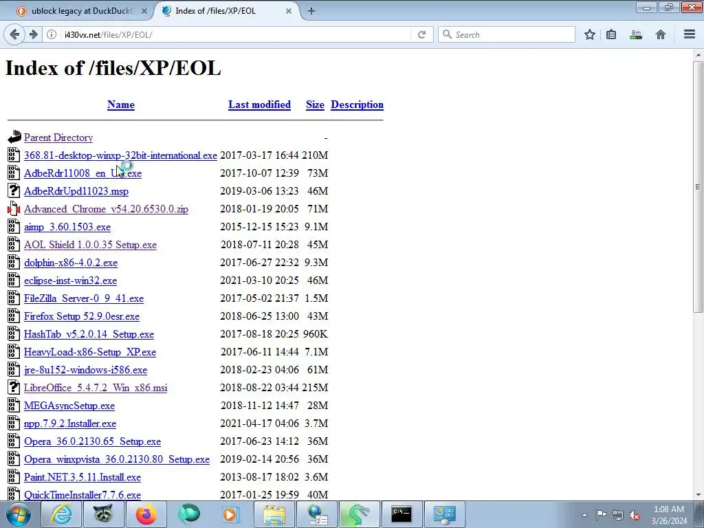
Task: Go to home page via house icon
Action: tap(661, 34)
